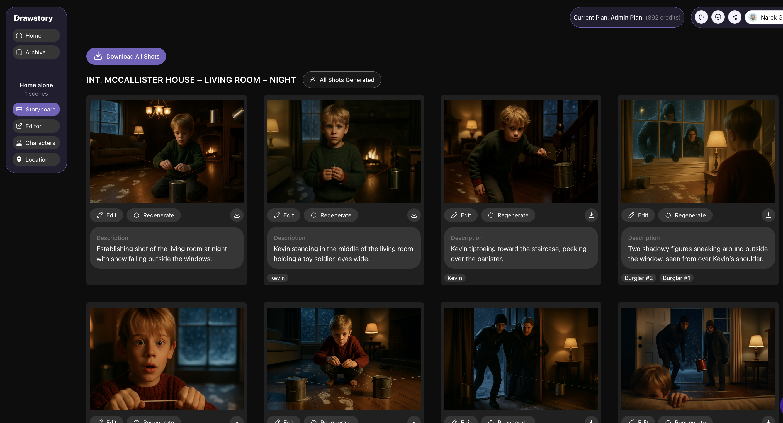783x423 pixels.
Task: Click All Shots Generated button
Action: (x=342, y=80)
